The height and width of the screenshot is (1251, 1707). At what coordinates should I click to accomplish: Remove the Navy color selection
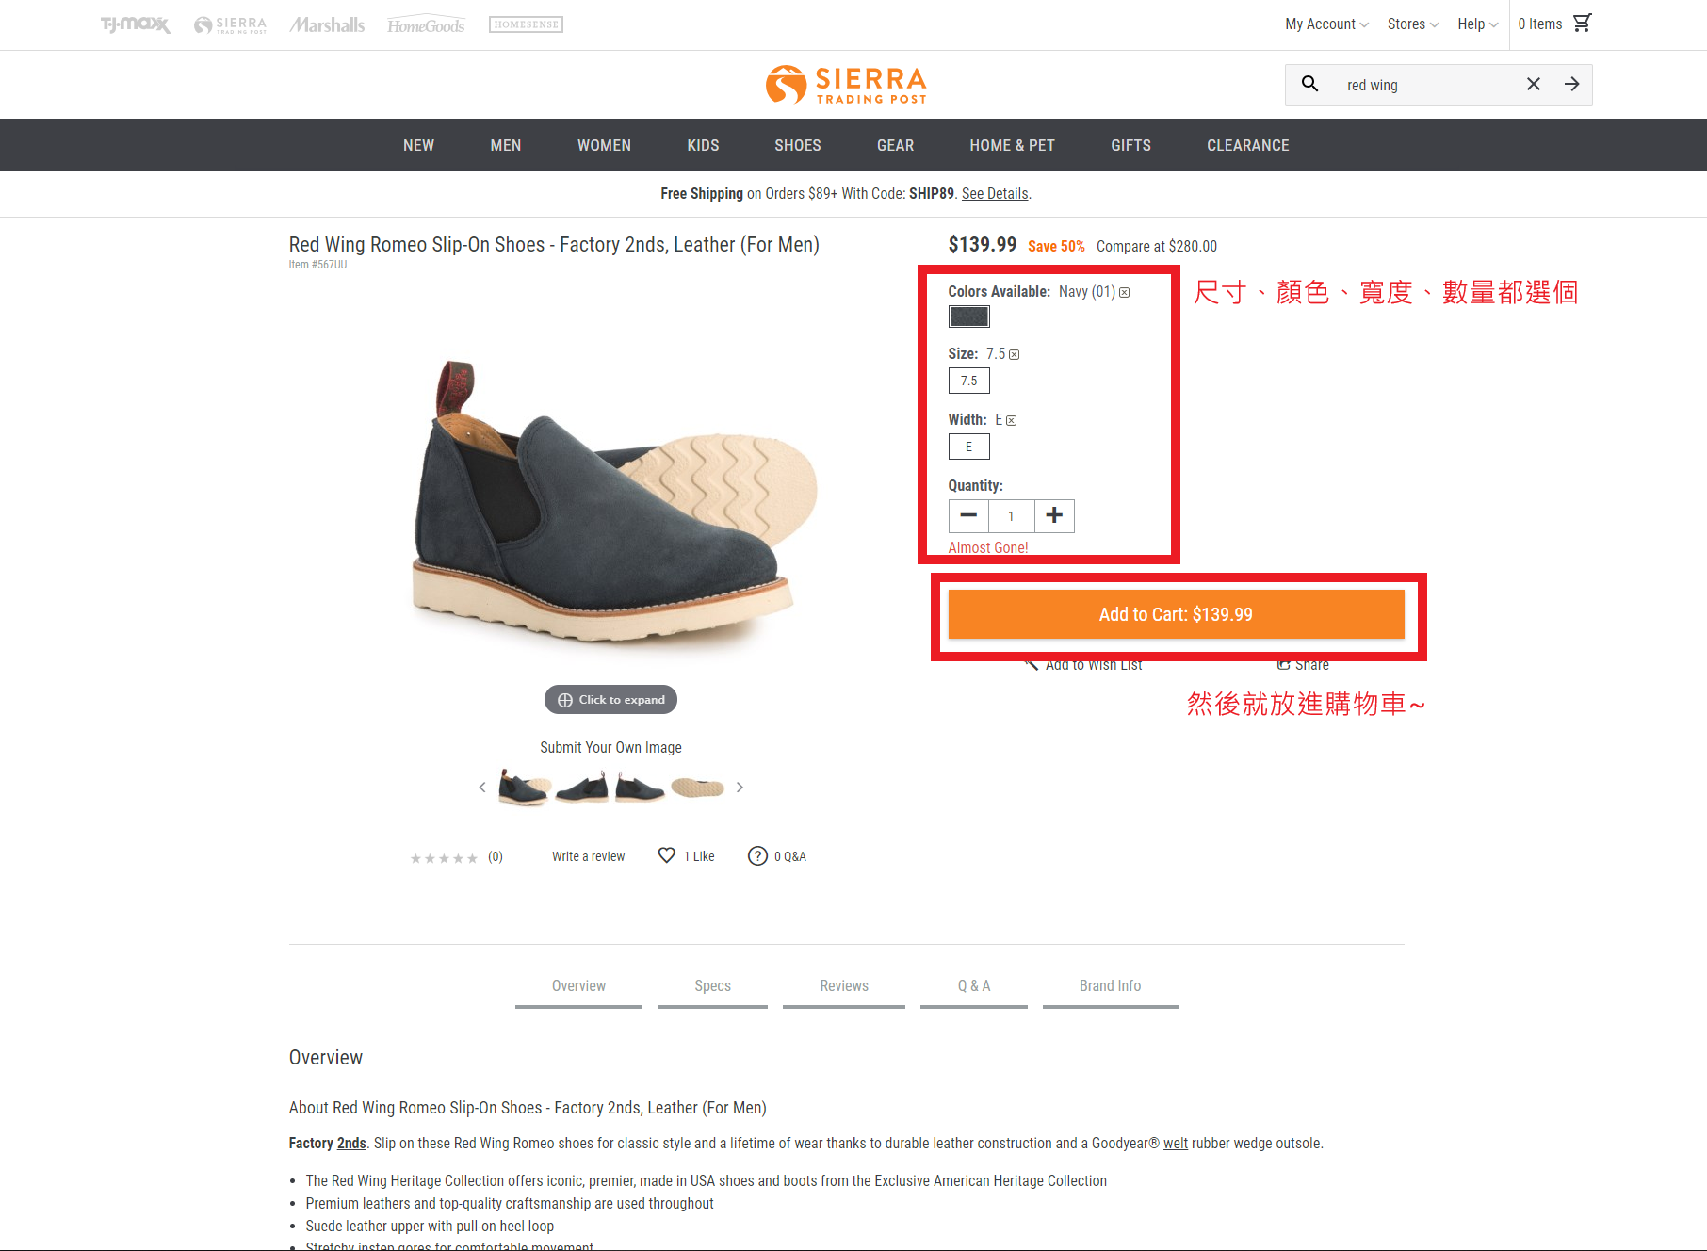(1124, 293)
